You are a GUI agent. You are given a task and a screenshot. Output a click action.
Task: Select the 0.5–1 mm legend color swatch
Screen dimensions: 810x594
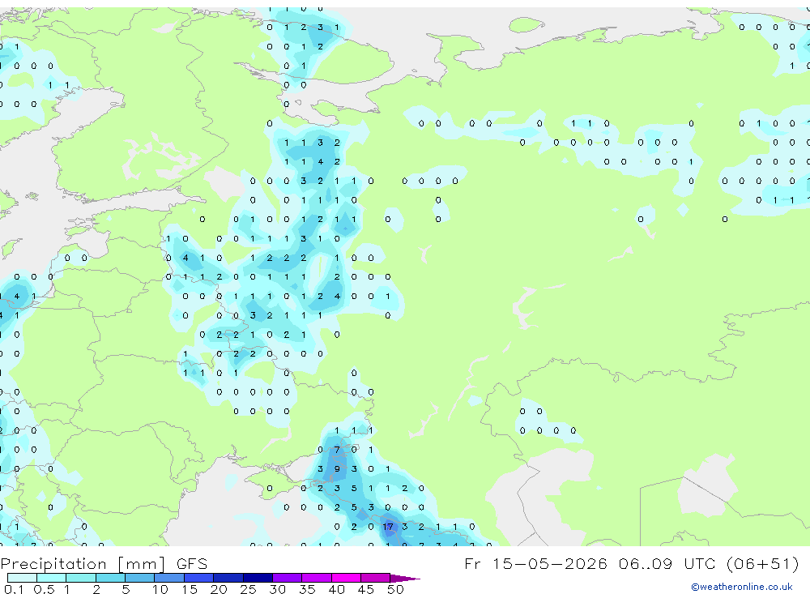pyautogui.click(x=51, y=578)
